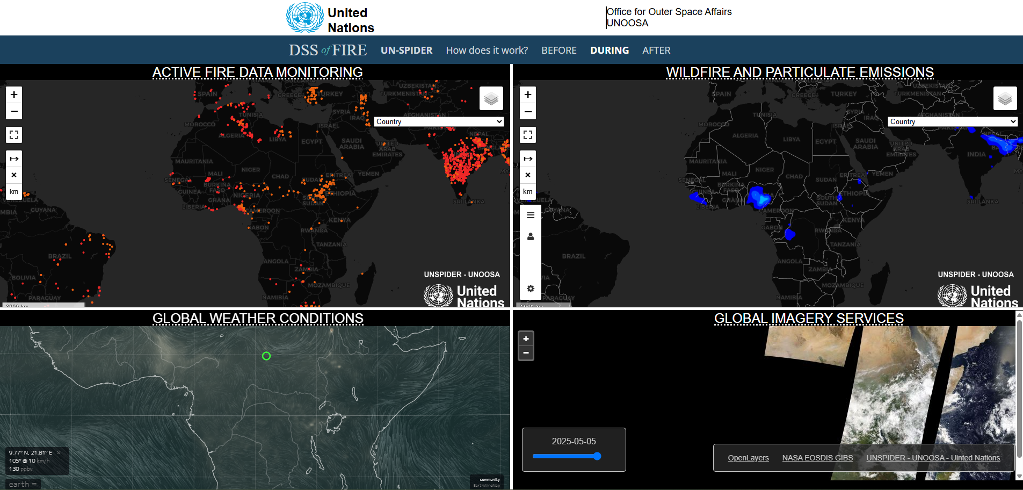Click Global Imagery Services heading
This screenshot has width=1023, height=490.
[809, 319]
